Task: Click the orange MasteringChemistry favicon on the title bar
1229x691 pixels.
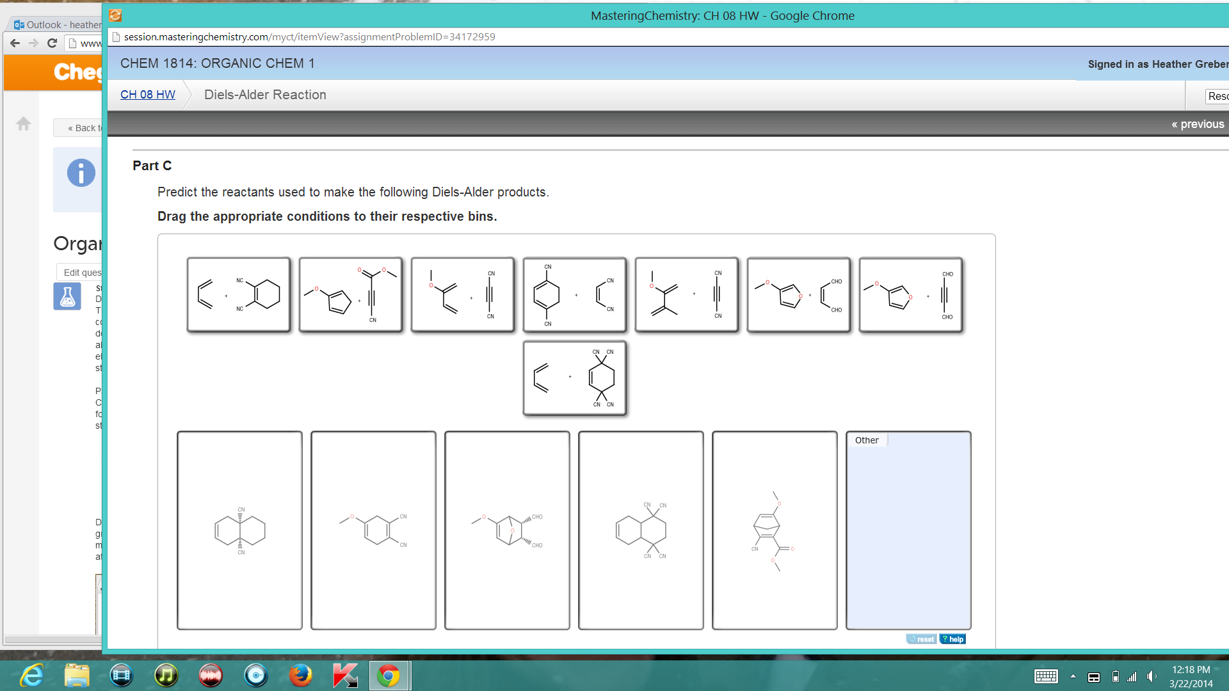Action: coord(115,15)
